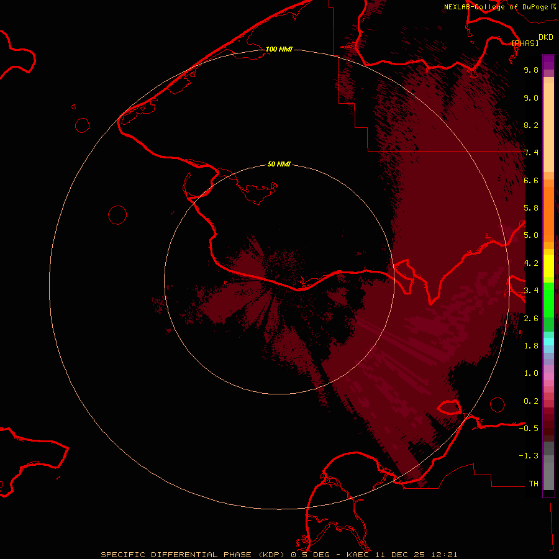Click the -1.3 scale value

529,456
